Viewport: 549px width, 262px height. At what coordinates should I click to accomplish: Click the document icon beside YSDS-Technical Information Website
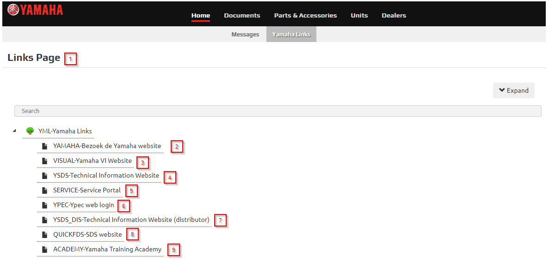[44, 175]
